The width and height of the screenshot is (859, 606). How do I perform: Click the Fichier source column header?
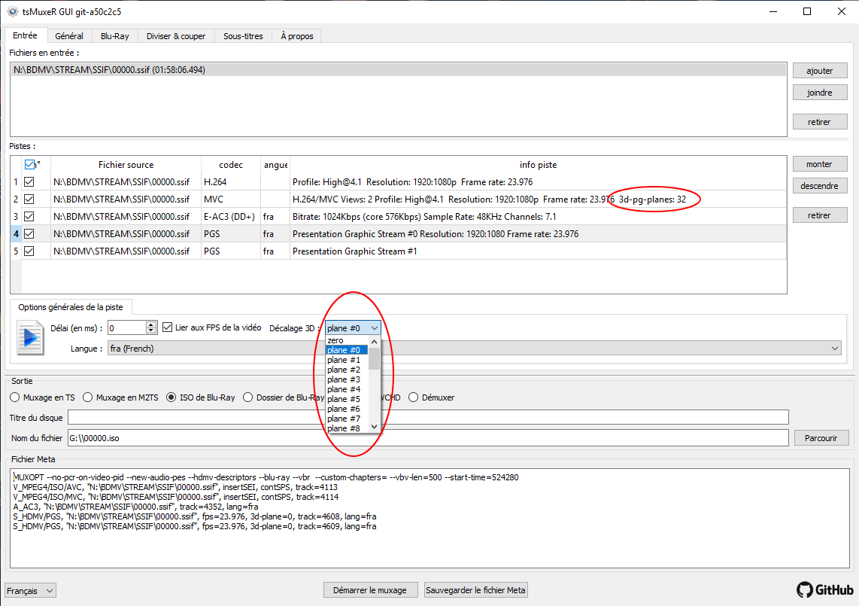point(126,165)
